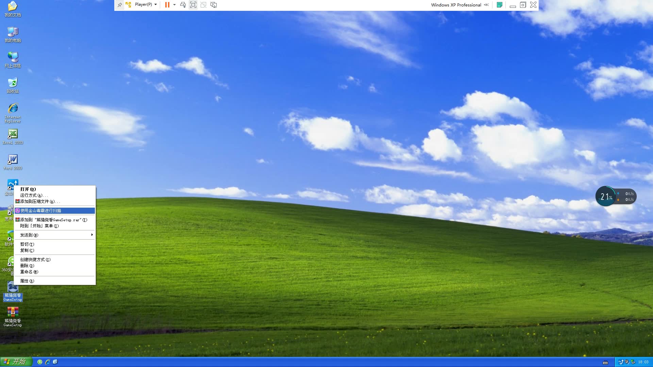The image size is (653, 367).
Task: Collapse toolbar with double chevron arrows
Action: pyautogui.click(x=486, y=5)
